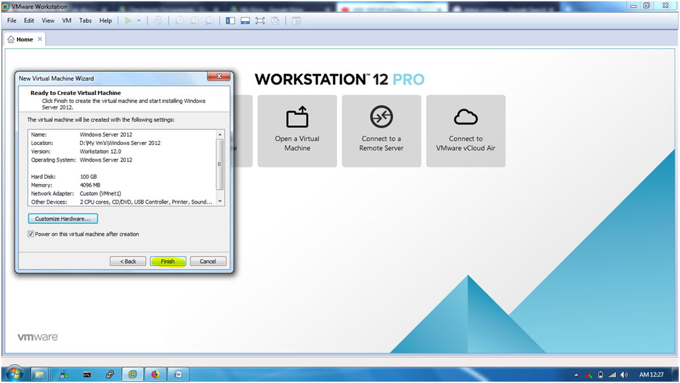Open Firefox from the taskbar
This screenshot has height=383, width=680.
[155, 374]
